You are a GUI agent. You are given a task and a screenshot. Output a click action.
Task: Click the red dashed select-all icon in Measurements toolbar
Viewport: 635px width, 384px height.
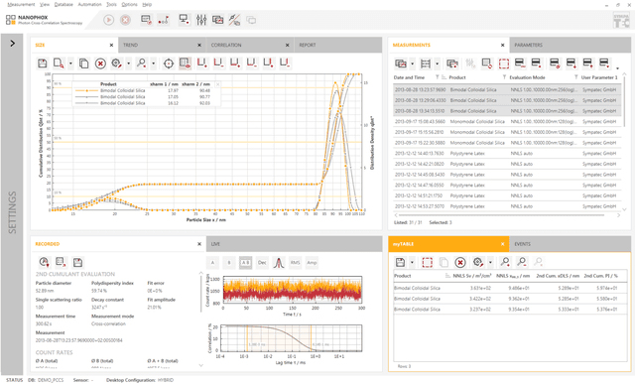tap(504, 64)
